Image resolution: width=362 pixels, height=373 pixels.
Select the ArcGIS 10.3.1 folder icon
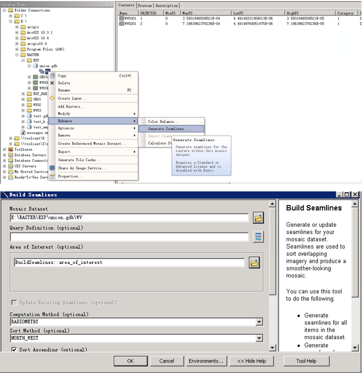click(23, 32)
